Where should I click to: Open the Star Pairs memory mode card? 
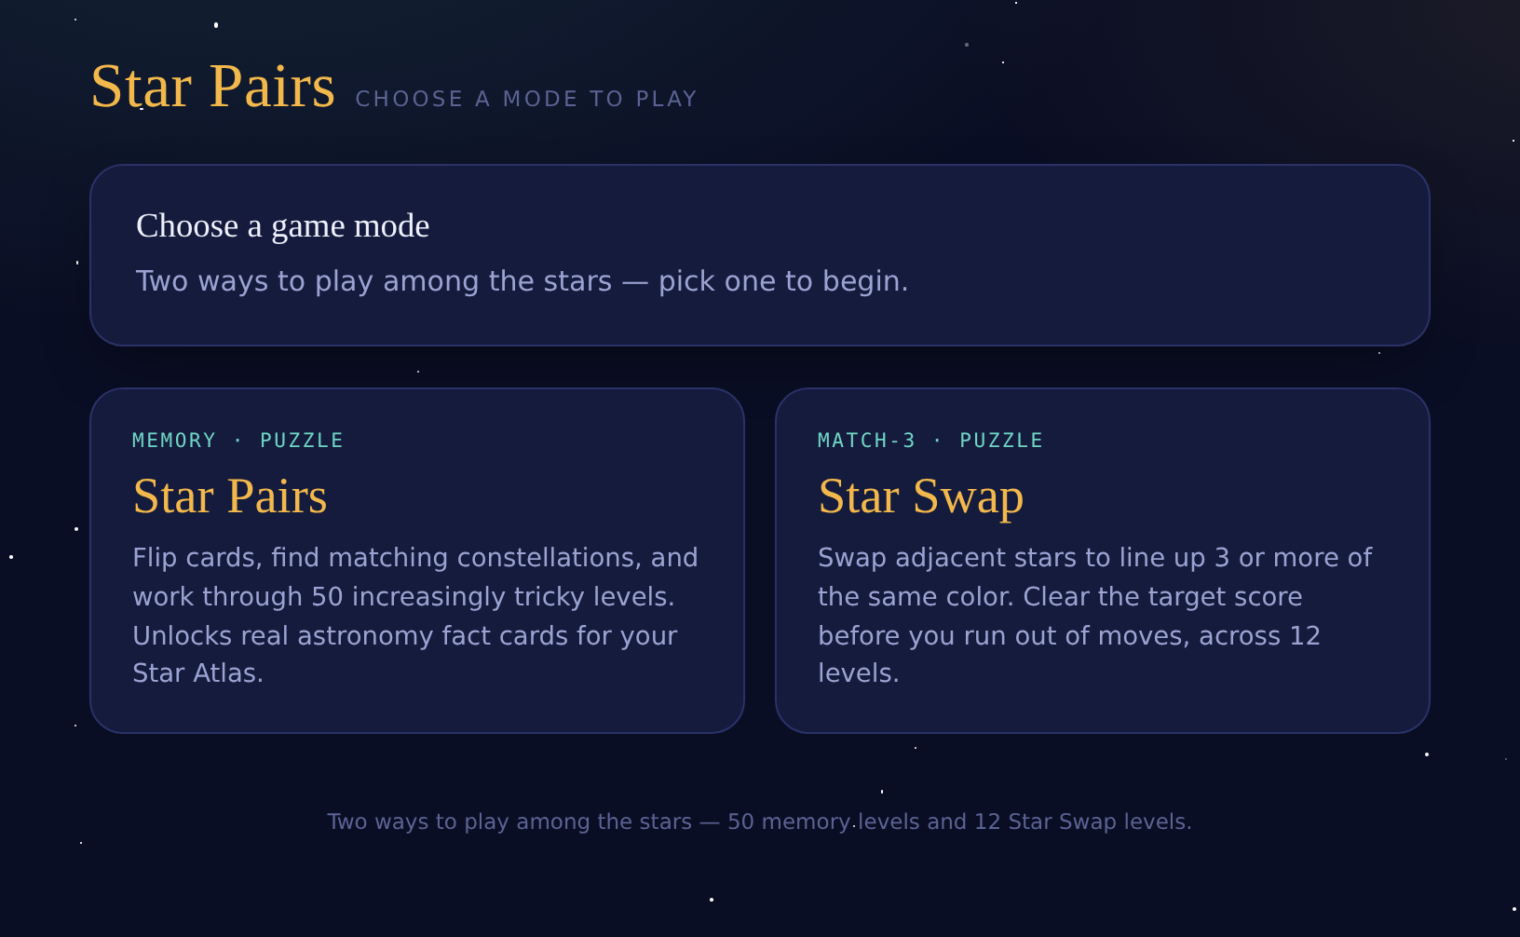(x=417, y=561)
